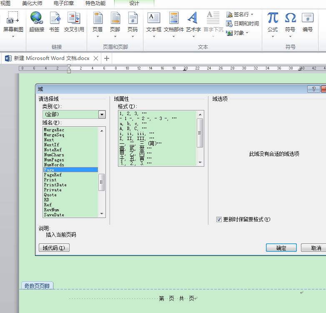Screen dimensions: 326x313
Task: Click the footer text 第 页 共 页
Action: coord(176,299)
